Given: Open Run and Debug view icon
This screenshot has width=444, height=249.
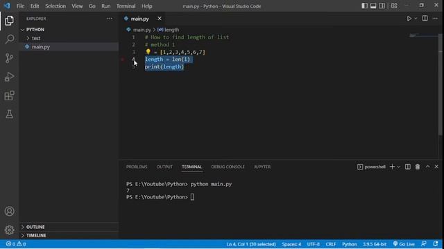Looking at the screenshot, I should click(9, 77).
